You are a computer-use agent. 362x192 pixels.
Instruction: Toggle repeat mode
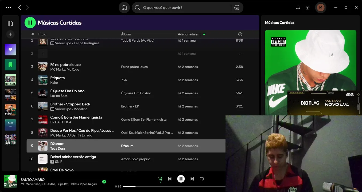click(202, 179)
